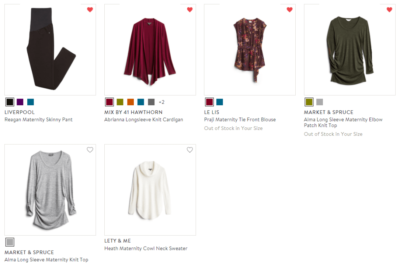Select the purple swatch under the Liverpool pants
400x265 pixels.
tap(20, 102)
